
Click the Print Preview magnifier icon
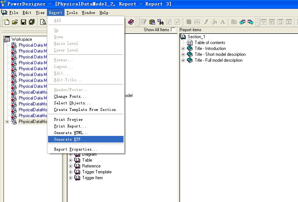[43, 22]
